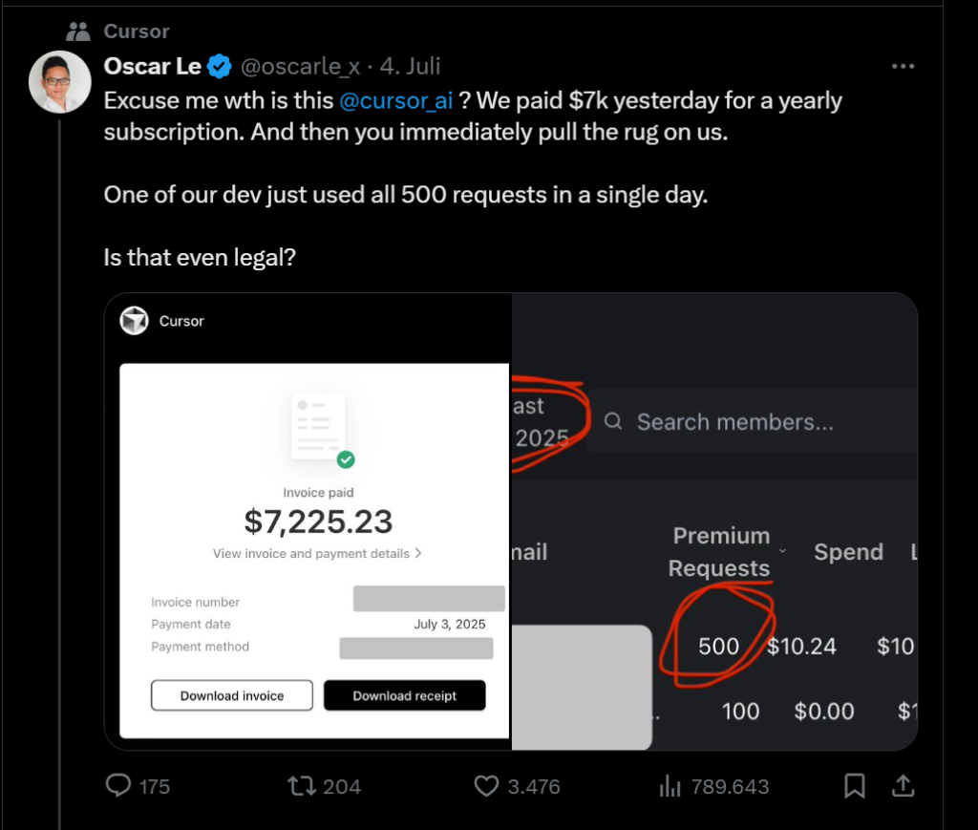978x830 pixels.
Task: Click the magnifier icon in Search members
Action: click(613, 421)
